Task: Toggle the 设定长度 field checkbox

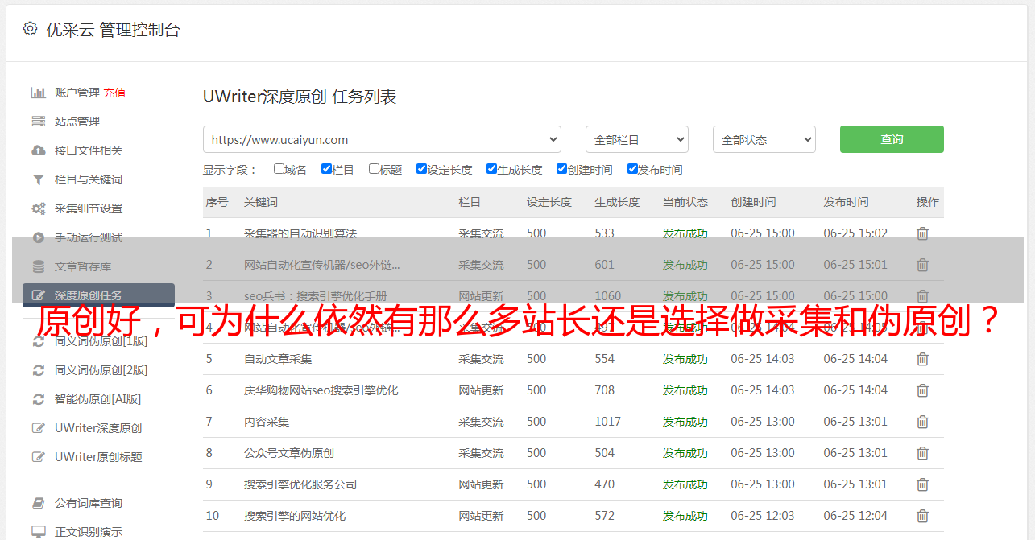Action: pyautogui.click(x=421, y=169)
